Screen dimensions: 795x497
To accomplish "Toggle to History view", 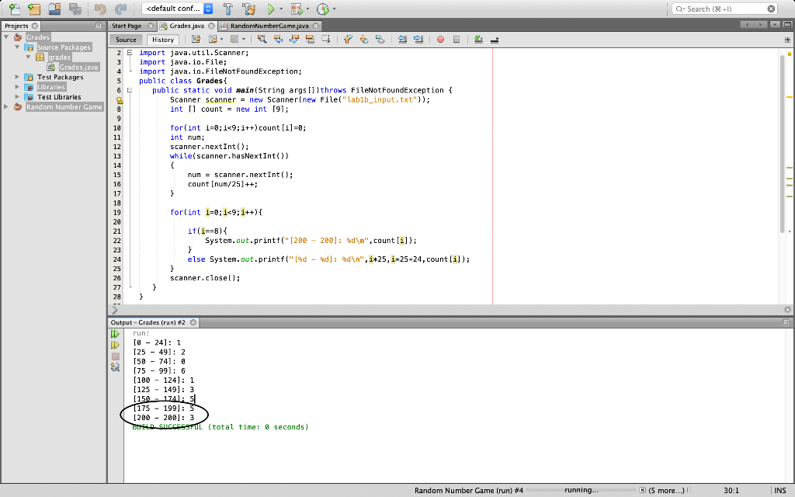I will coord(163,40).
